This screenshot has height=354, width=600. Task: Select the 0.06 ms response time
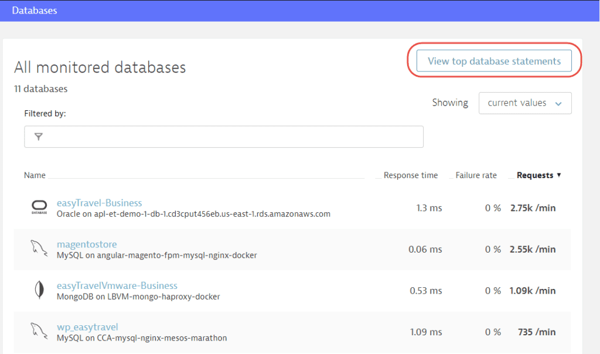425,250
